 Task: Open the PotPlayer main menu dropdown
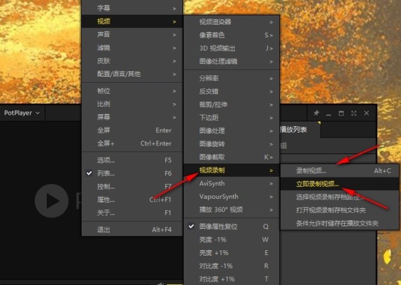[x=22, y=113]
